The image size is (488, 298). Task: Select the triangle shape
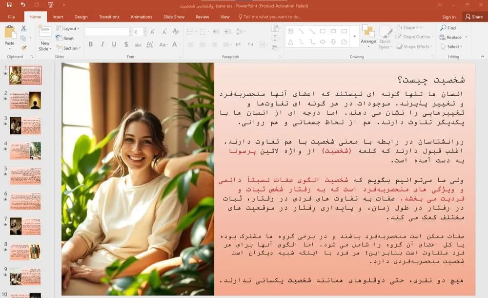pos(290,42)
